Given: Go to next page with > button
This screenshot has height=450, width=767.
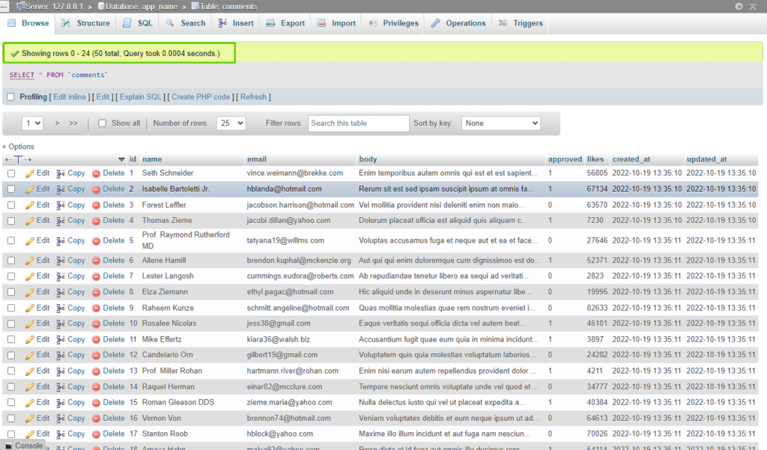Looking at the screenshot, I should (x=58, y=123).
